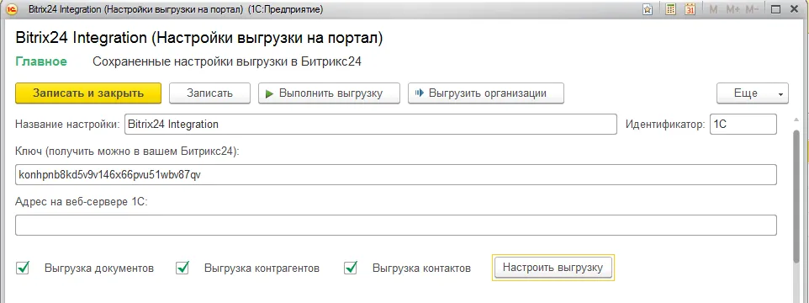
Task: Open the calendar icon in title bar
Action: click(x=690, y=10)
